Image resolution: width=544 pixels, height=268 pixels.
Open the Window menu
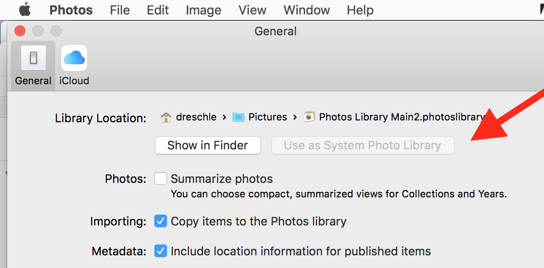tap(307, 10)
